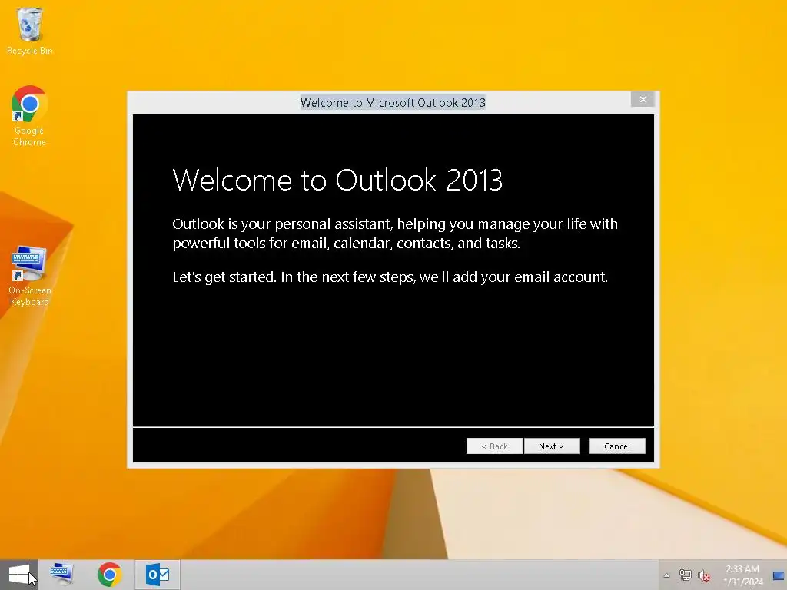Open the network status tray icon

[685, 575]
